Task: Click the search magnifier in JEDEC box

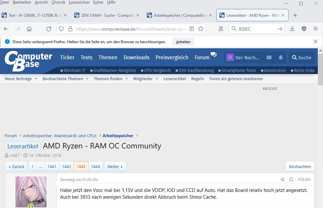Action: 234,29
